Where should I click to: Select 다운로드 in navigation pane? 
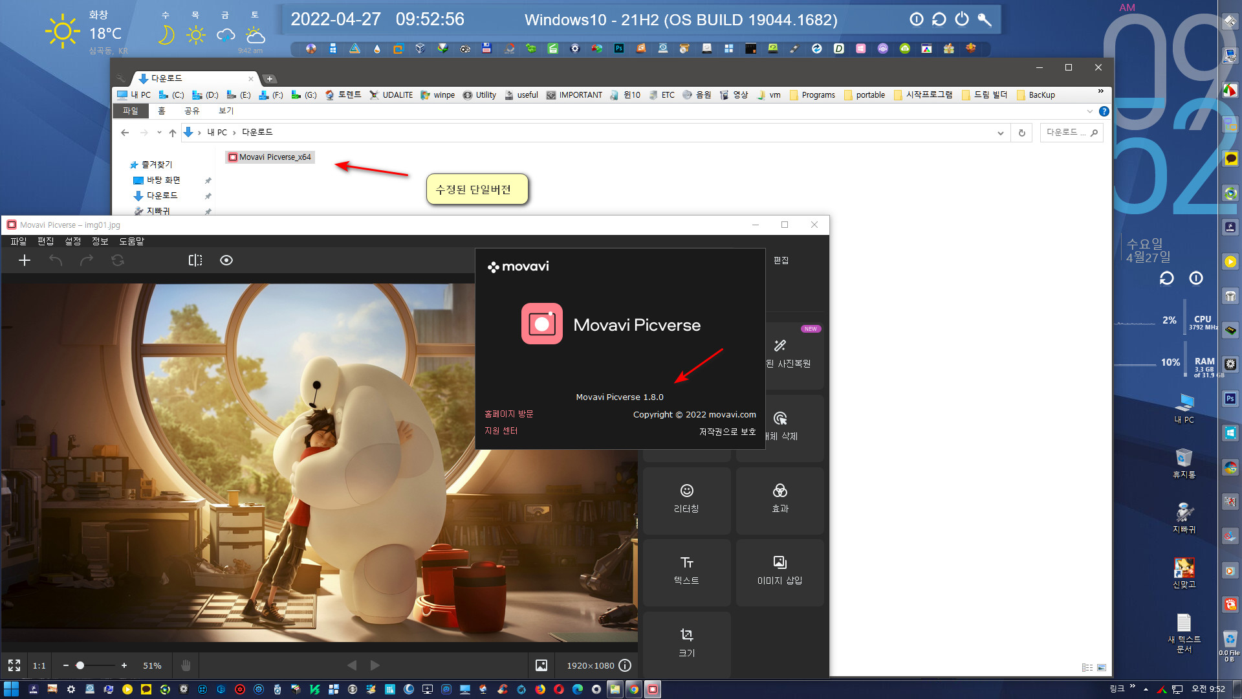click(162, 195)
